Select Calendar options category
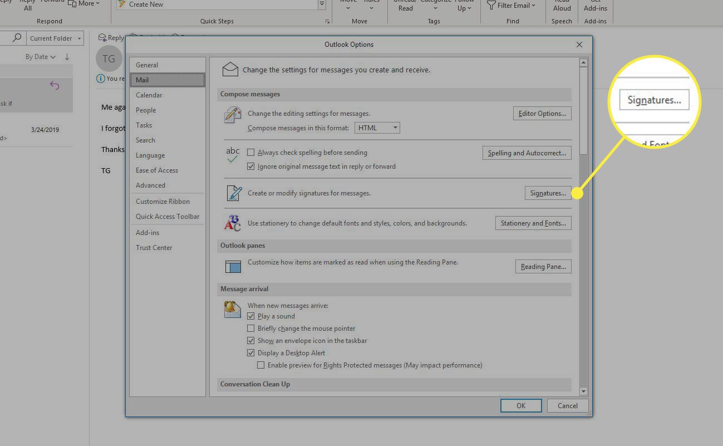The image size is (723, 446). [x=168, y=95]
